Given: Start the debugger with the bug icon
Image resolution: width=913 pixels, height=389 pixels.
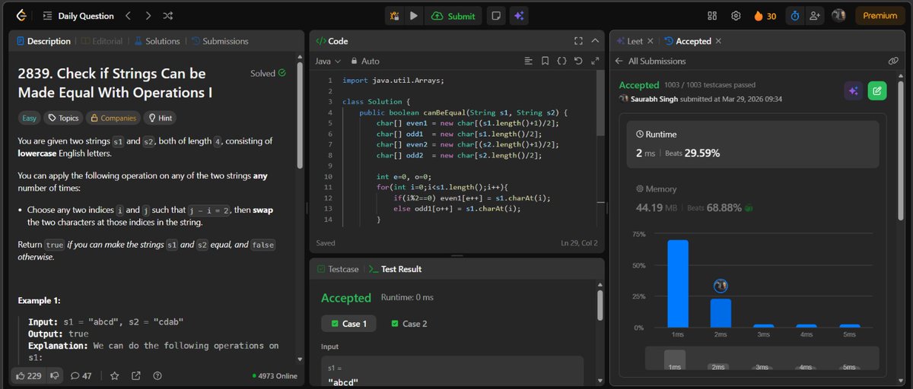Looking at the screenshot, I should coord(394,15).
